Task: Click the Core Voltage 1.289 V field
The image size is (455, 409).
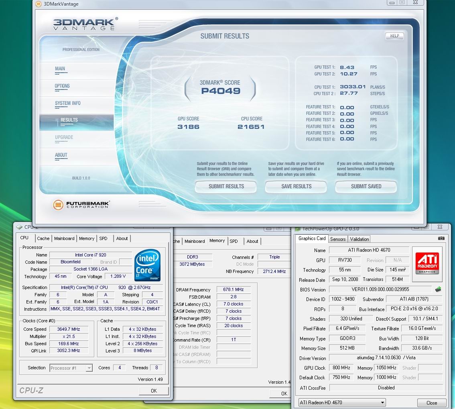Action: pyautogui.click(x=118, y=276)
